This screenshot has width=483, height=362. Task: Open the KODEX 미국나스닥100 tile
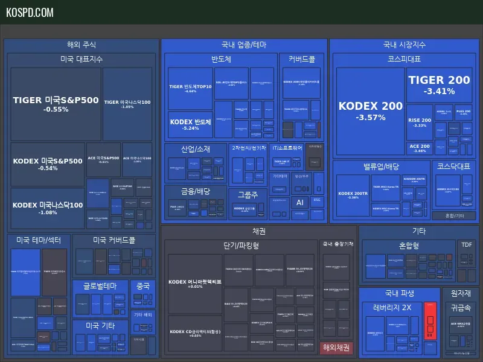pos(48,208)
